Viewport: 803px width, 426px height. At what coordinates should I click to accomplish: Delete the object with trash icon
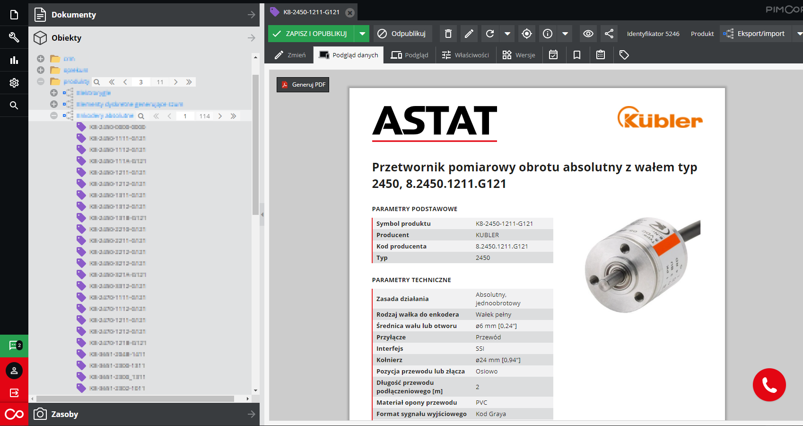(x=448, y=34)
